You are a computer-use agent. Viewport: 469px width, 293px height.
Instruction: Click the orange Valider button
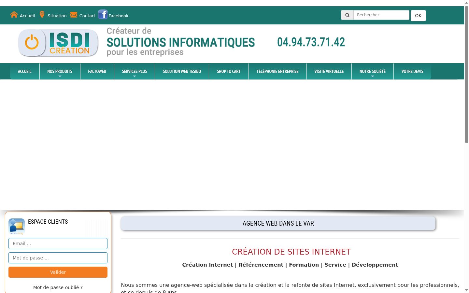pyautogui.click(x=58, y=272)
